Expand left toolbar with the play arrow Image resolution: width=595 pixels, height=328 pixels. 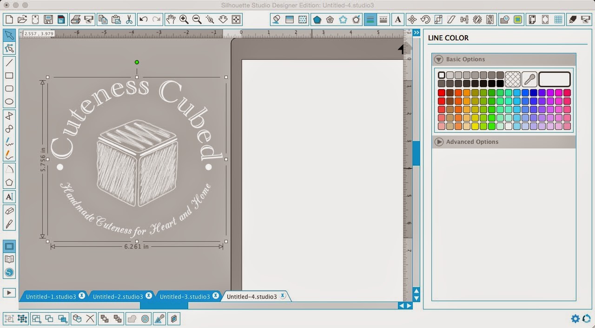(x=9, y=293)
